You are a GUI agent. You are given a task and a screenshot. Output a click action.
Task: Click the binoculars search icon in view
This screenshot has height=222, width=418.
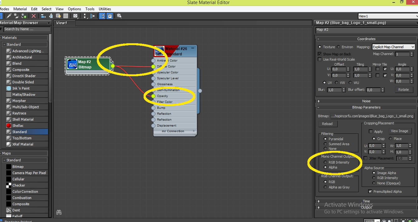[x=59, y=212]
